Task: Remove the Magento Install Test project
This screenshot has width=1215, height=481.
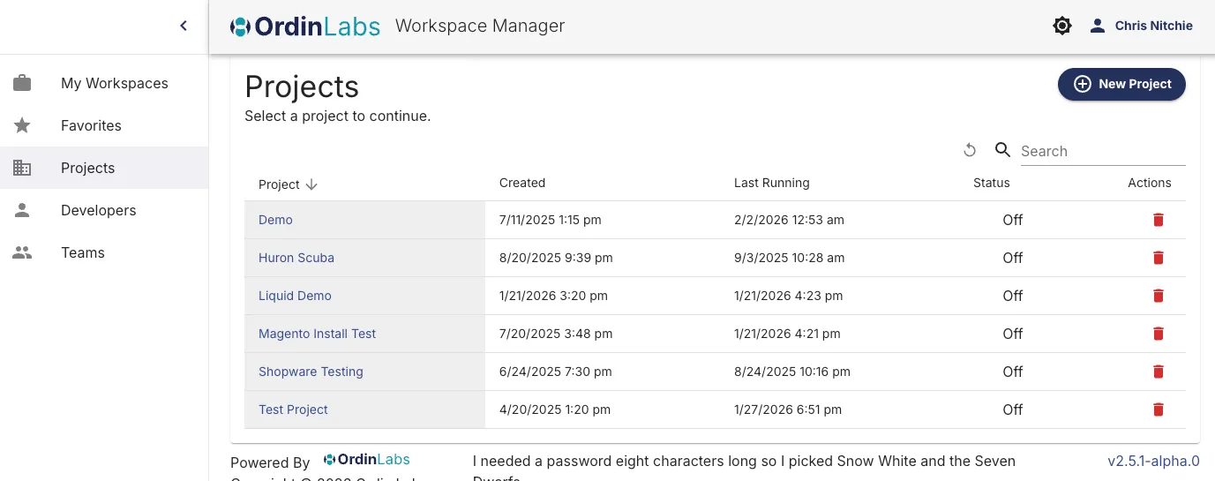Action: (1159, 334)
